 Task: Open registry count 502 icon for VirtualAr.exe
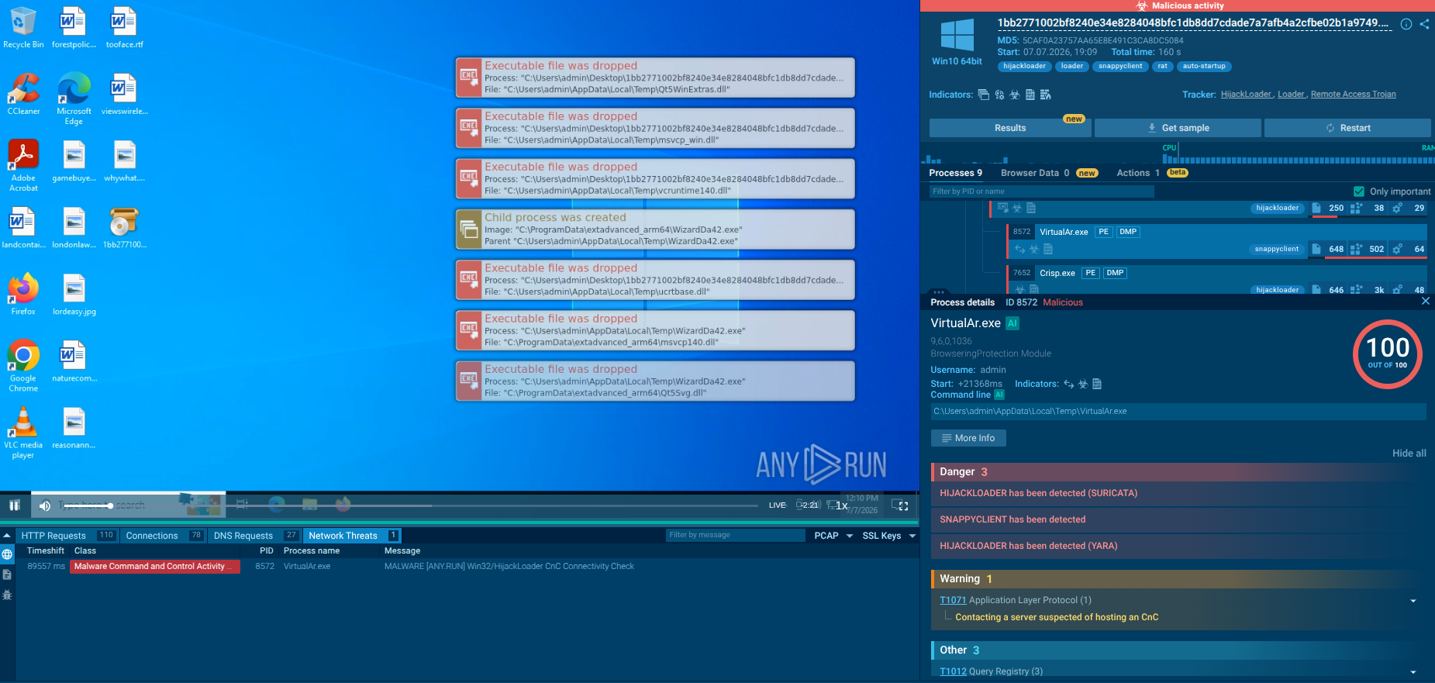click(x=1356, y=249)
